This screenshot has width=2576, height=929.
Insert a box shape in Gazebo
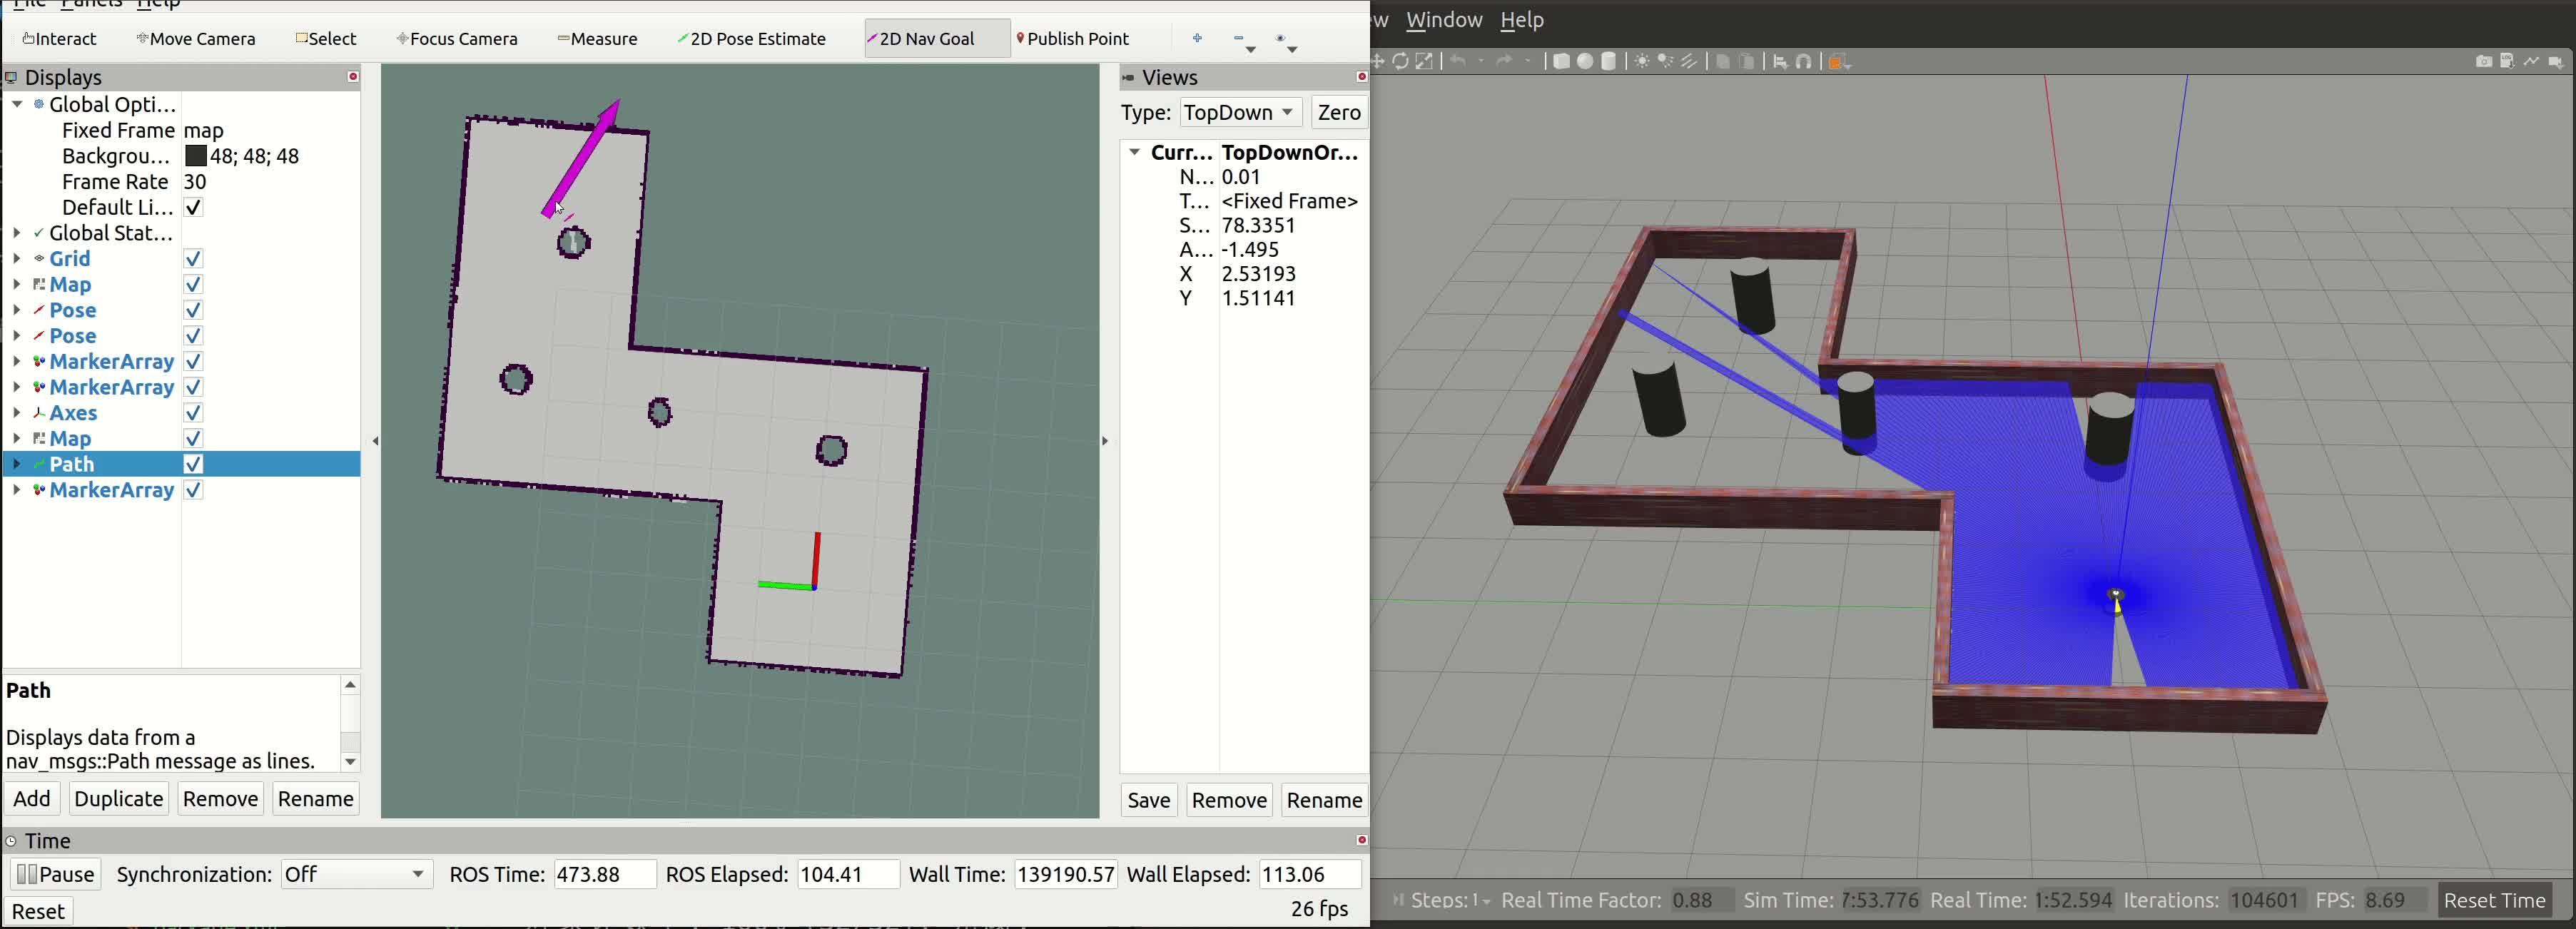(1561, 62)
